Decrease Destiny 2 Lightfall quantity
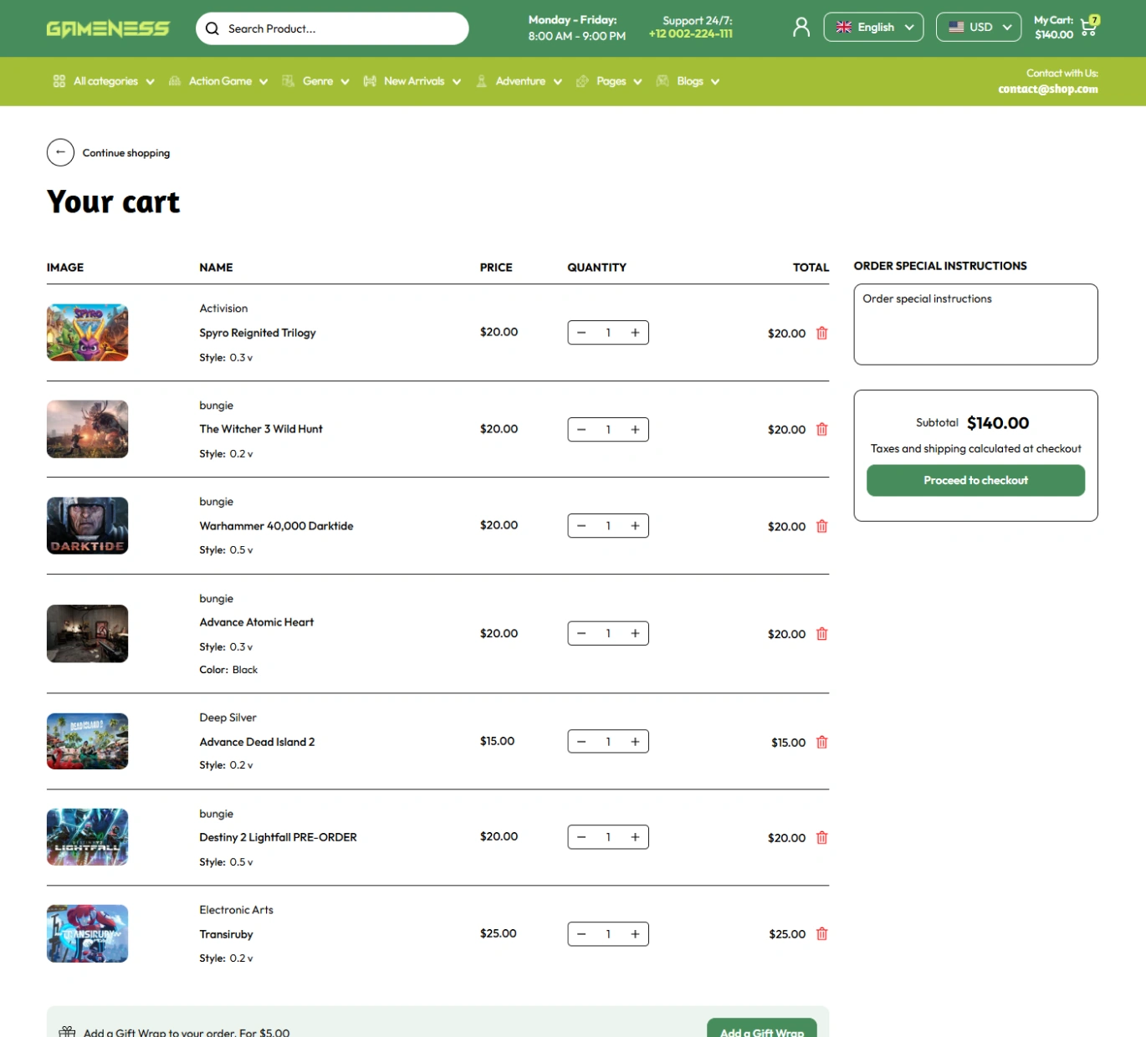This screenshot has width=1146, height=1037. (581, 837)
